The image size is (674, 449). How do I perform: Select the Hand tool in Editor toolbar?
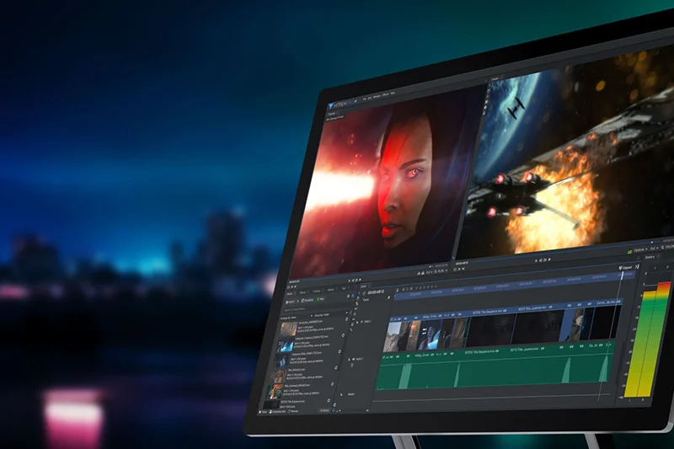pos(357,297)
